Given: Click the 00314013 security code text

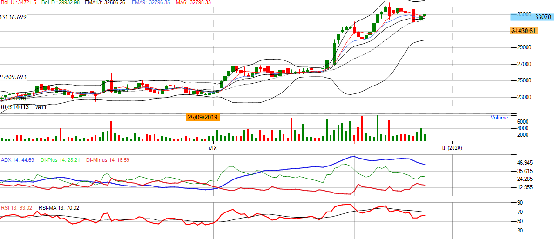Looking at the screenshot, I should [15, 107].
